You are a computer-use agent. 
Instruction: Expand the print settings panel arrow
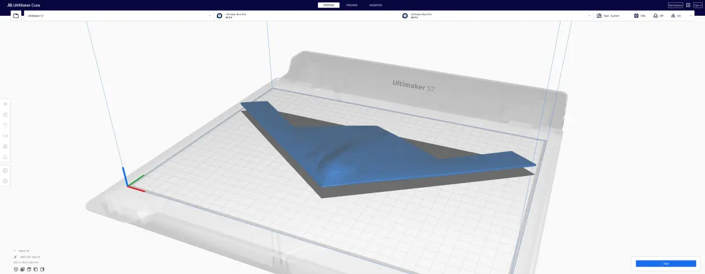pos(690,16)
